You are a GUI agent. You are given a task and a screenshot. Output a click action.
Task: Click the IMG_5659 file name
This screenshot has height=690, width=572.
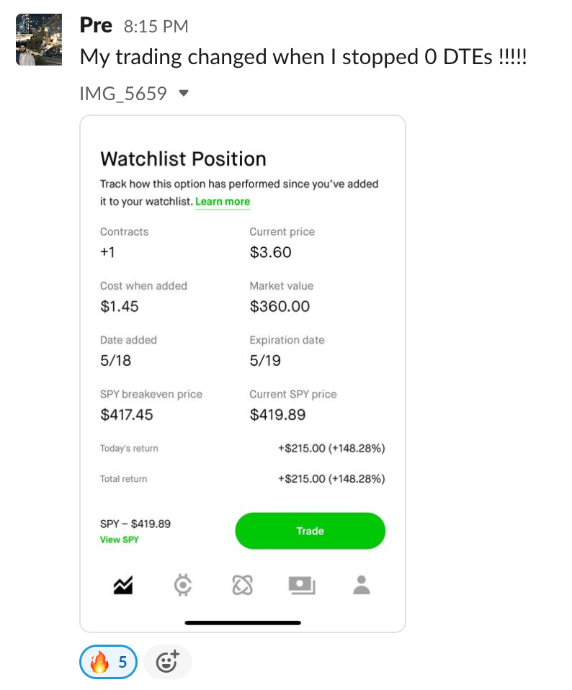click(x=123, y=94)
